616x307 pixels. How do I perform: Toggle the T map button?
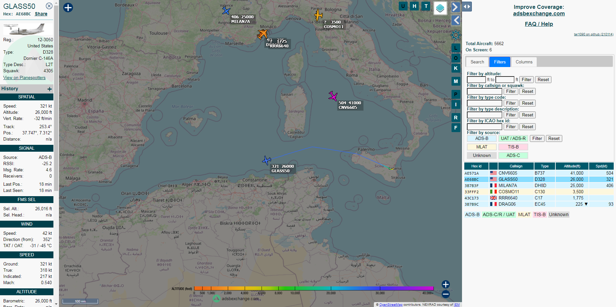click(426, 6)
